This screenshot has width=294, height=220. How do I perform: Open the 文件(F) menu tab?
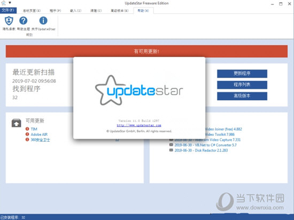click(x=8, y=10)
